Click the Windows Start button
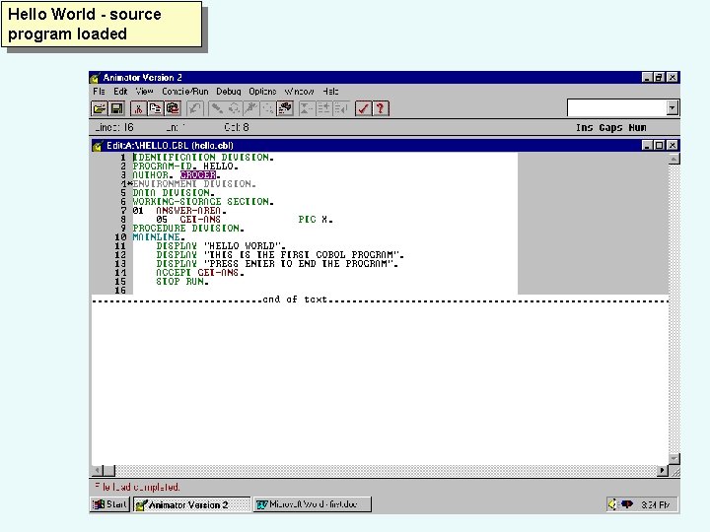This screenshot has height=532, width=710. [x=110, y=504]
